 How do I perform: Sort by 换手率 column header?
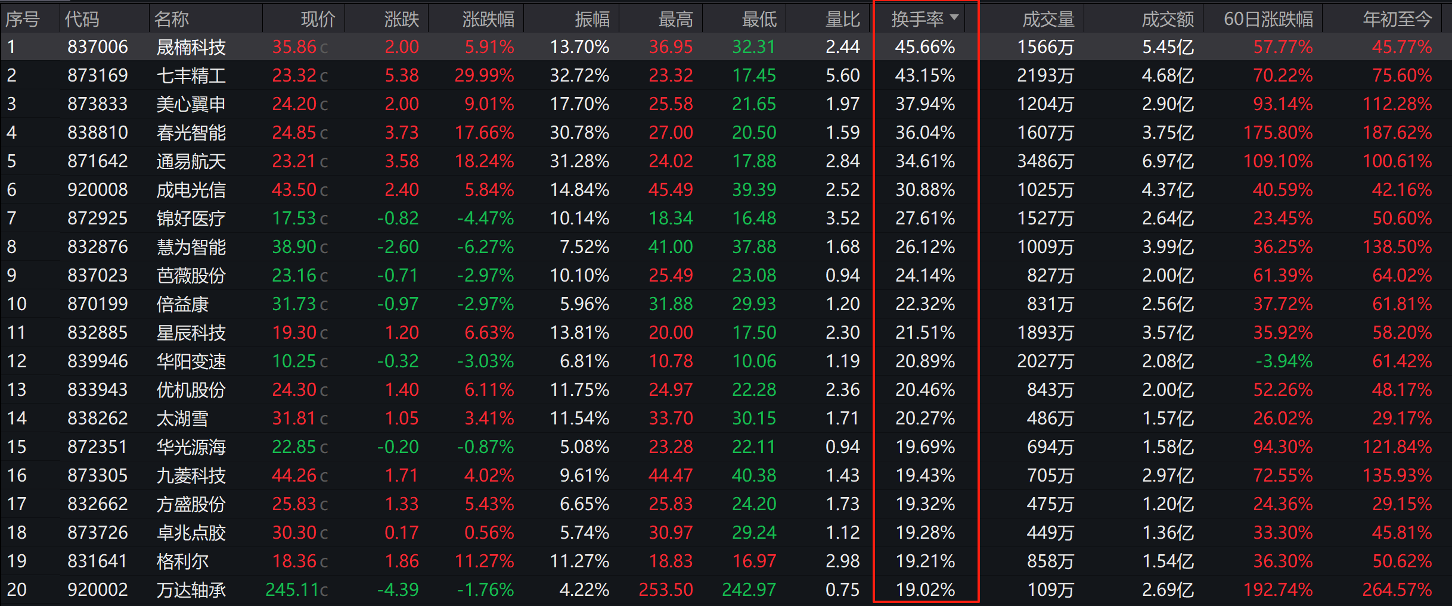[917, 19]
